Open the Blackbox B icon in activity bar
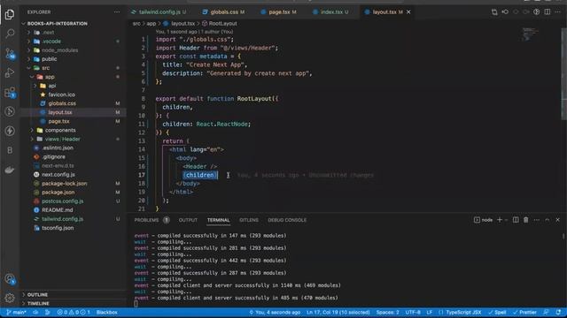 [10, 150]
